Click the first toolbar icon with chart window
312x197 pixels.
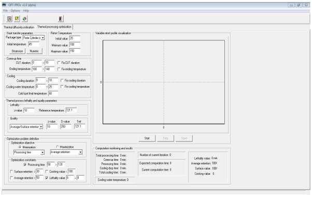9,19
